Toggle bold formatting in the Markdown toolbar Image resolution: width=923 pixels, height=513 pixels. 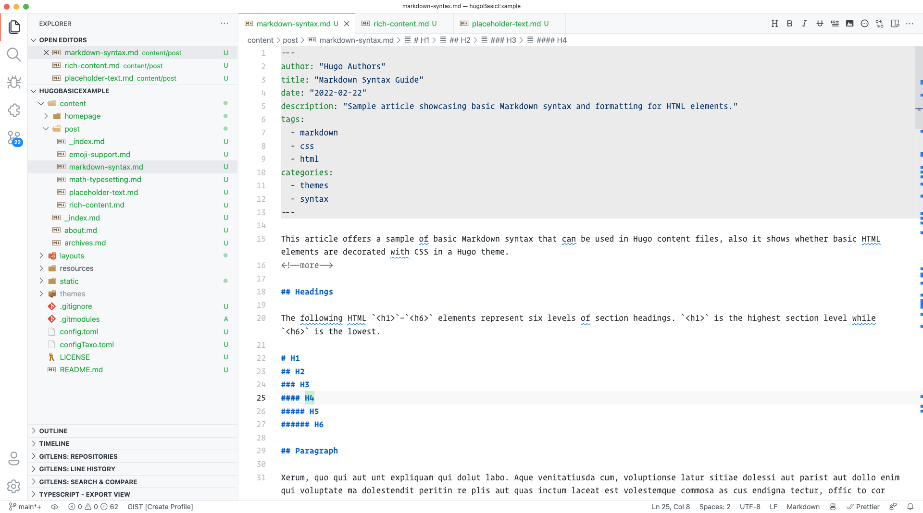pyautogui.click(x=789, y=24)
